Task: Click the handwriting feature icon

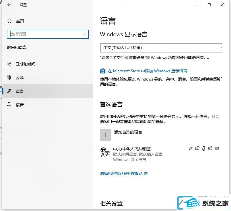Action: (x=210, y=148)
